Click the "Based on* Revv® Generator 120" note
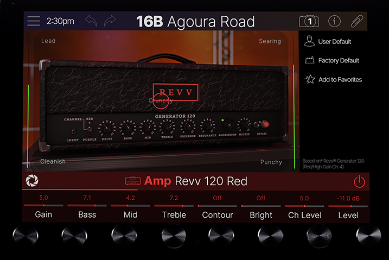The width and height of the screenshot is (389, 260). tap(333, 164)
